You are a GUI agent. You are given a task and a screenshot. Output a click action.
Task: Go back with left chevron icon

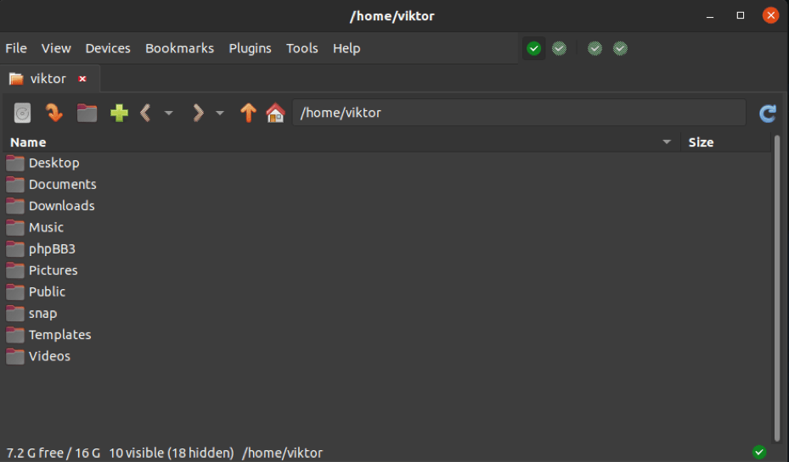click(x=145, y=113)
